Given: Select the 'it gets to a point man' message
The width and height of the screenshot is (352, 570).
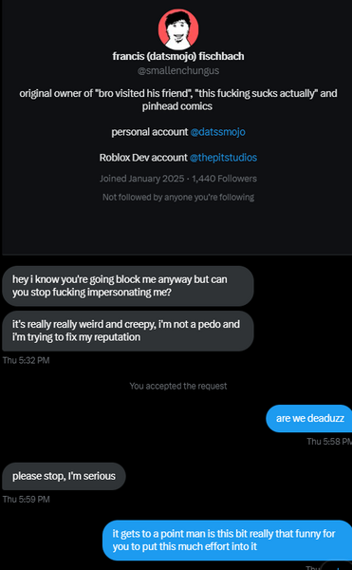Looking at the screenshot, I should 227,541.
